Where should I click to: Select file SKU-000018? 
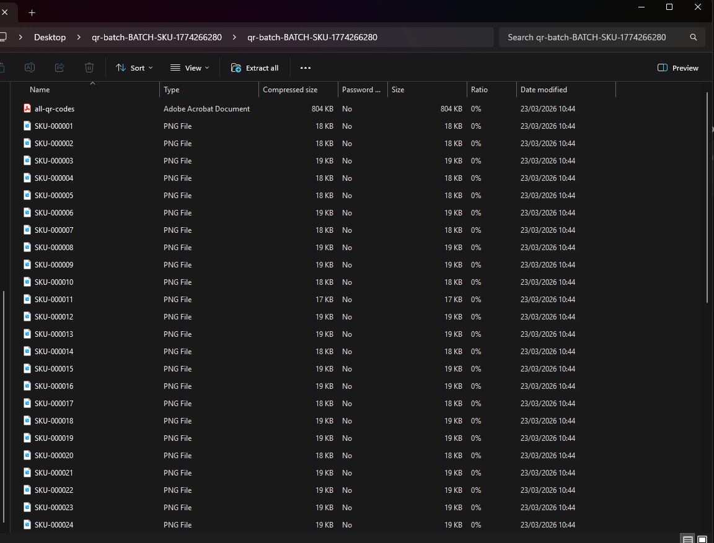[54, 420]
